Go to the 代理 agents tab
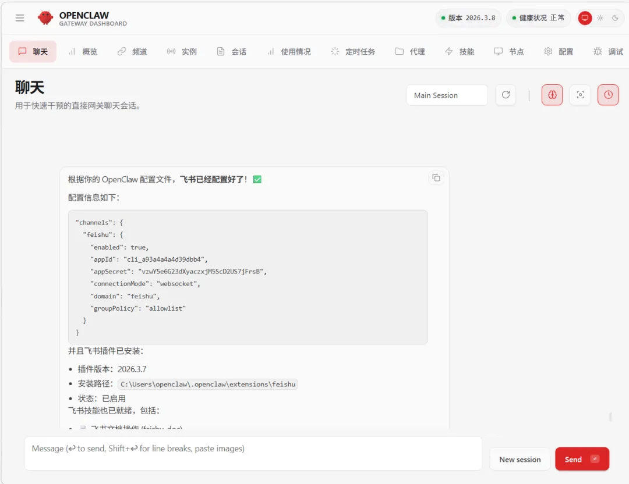 point(410,52)
